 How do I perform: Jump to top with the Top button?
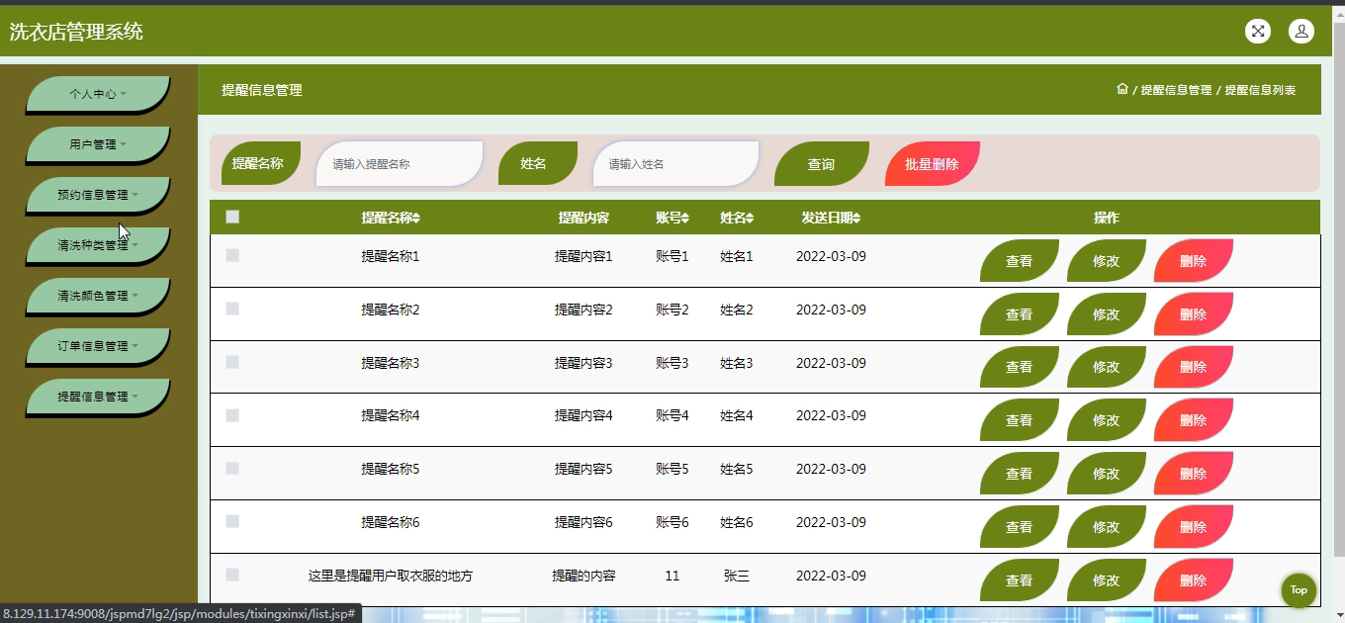[1299, 590]
